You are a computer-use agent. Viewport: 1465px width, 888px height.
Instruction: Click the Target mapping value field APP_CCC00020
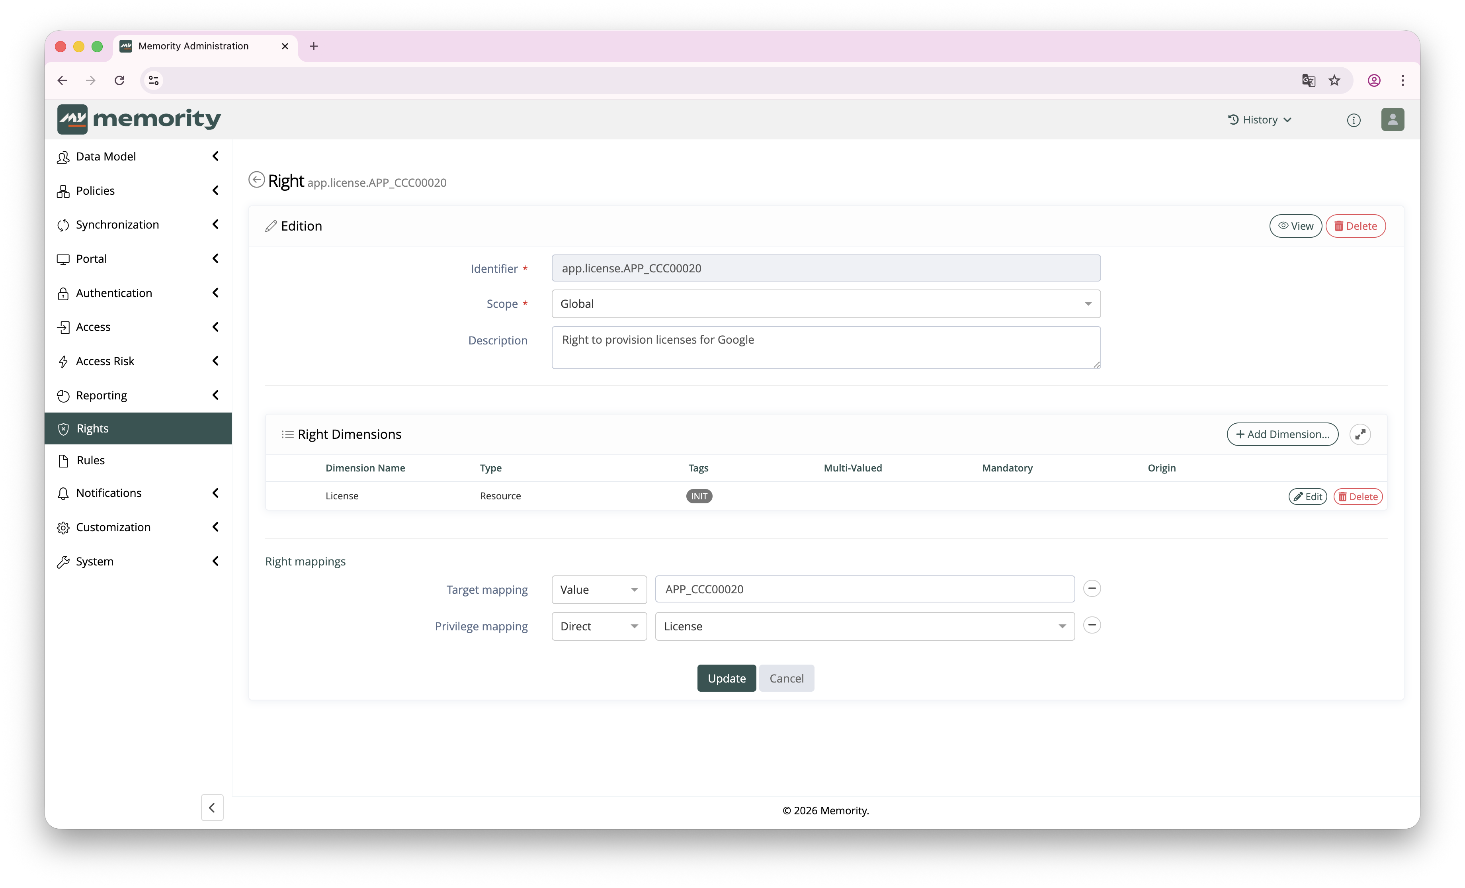point(865,589)
